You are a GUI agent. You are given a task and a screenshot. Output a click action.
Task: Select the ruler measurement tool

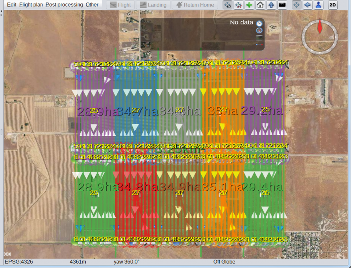tap(282, 5)
